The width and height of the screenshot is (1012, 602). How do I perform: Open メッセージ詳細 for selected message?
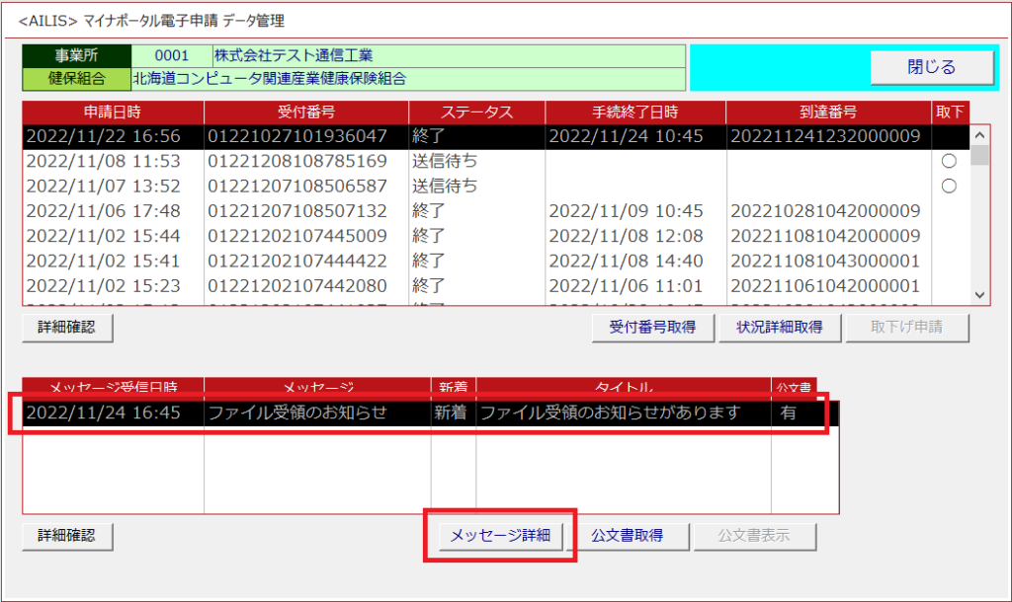(x=500, y=536)
